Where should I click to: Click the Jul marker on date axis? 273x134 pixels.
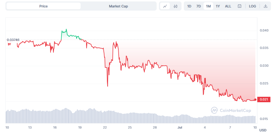(x=180, y=127)
